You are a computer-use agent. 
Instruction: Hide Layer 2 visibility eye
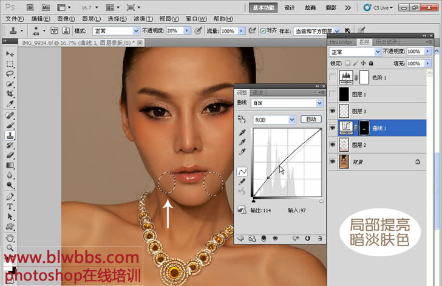pos(333,145)
